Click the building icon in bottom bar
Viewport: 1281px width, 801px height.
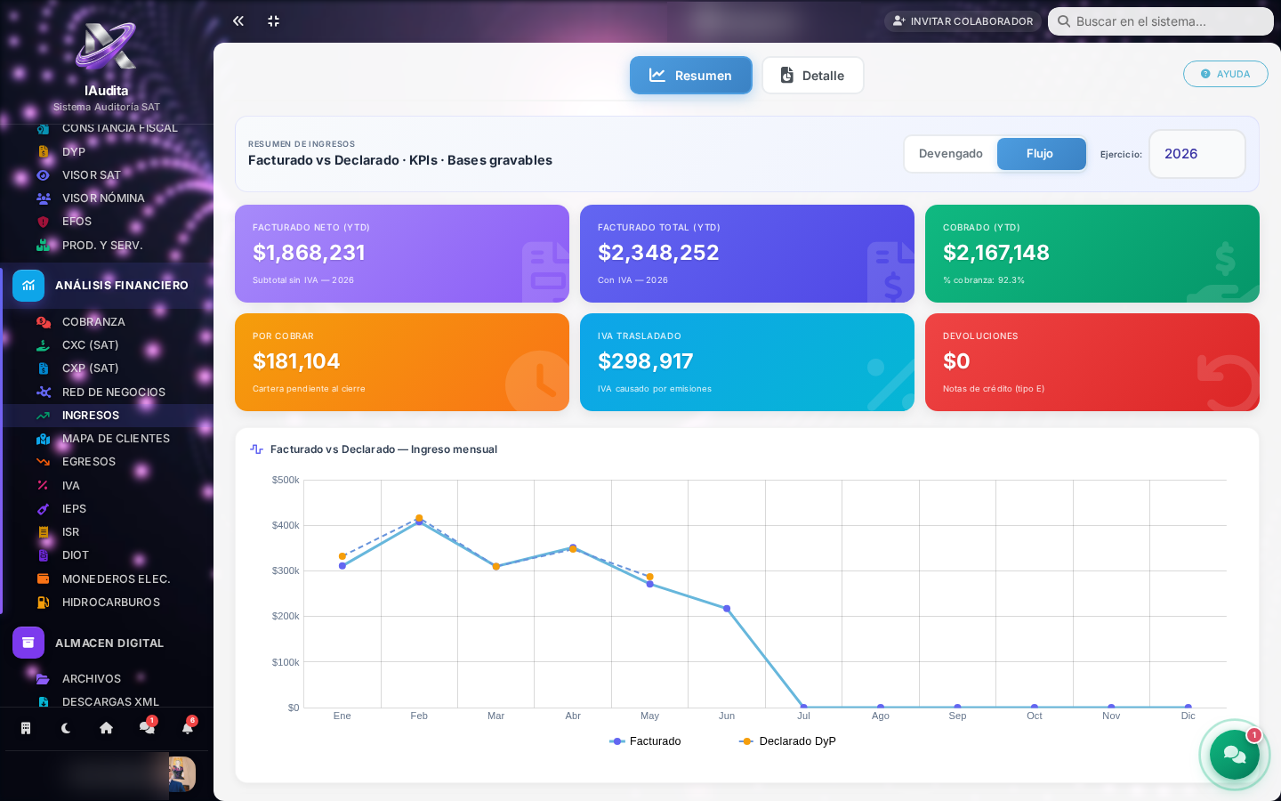pos(26,728)
